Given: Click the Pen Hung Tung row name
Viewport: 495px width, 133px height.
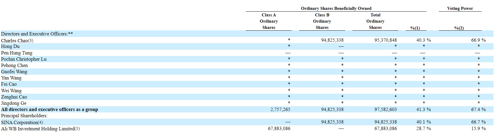Looking at the screenshot, I should tap(17, 53).
